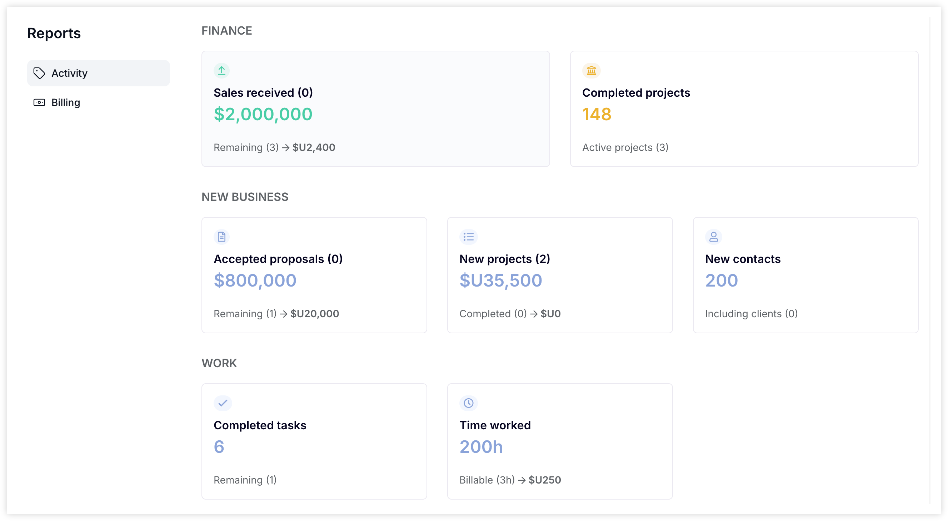Viewport: 948px width, 521px height.
Task: Click the NEW BUSINESS section heading
Action: [x=245, y=197]
